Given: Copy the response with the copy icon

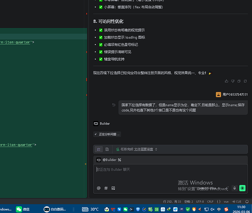Looking at the screenshot, I should [239, 81].
